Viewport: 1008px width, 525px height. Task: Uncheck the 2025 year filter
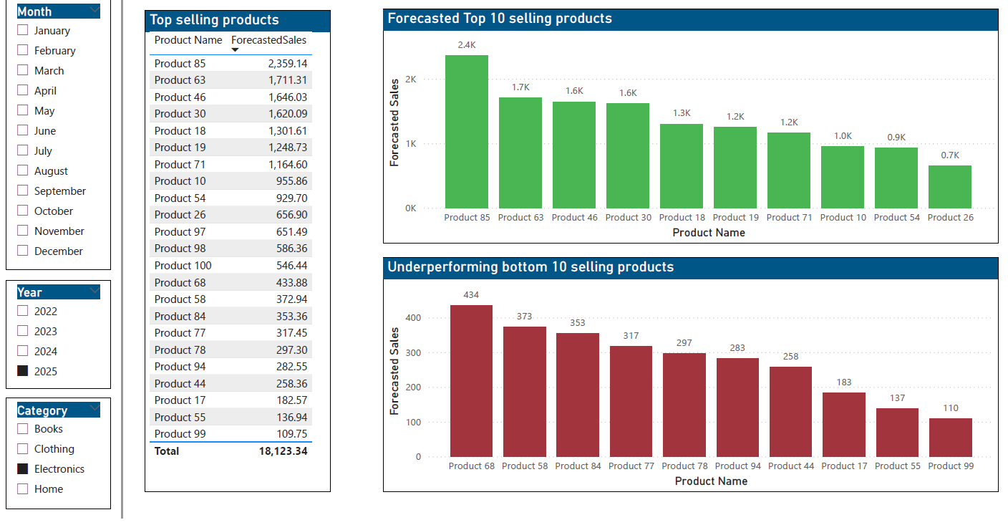point(23,371)
